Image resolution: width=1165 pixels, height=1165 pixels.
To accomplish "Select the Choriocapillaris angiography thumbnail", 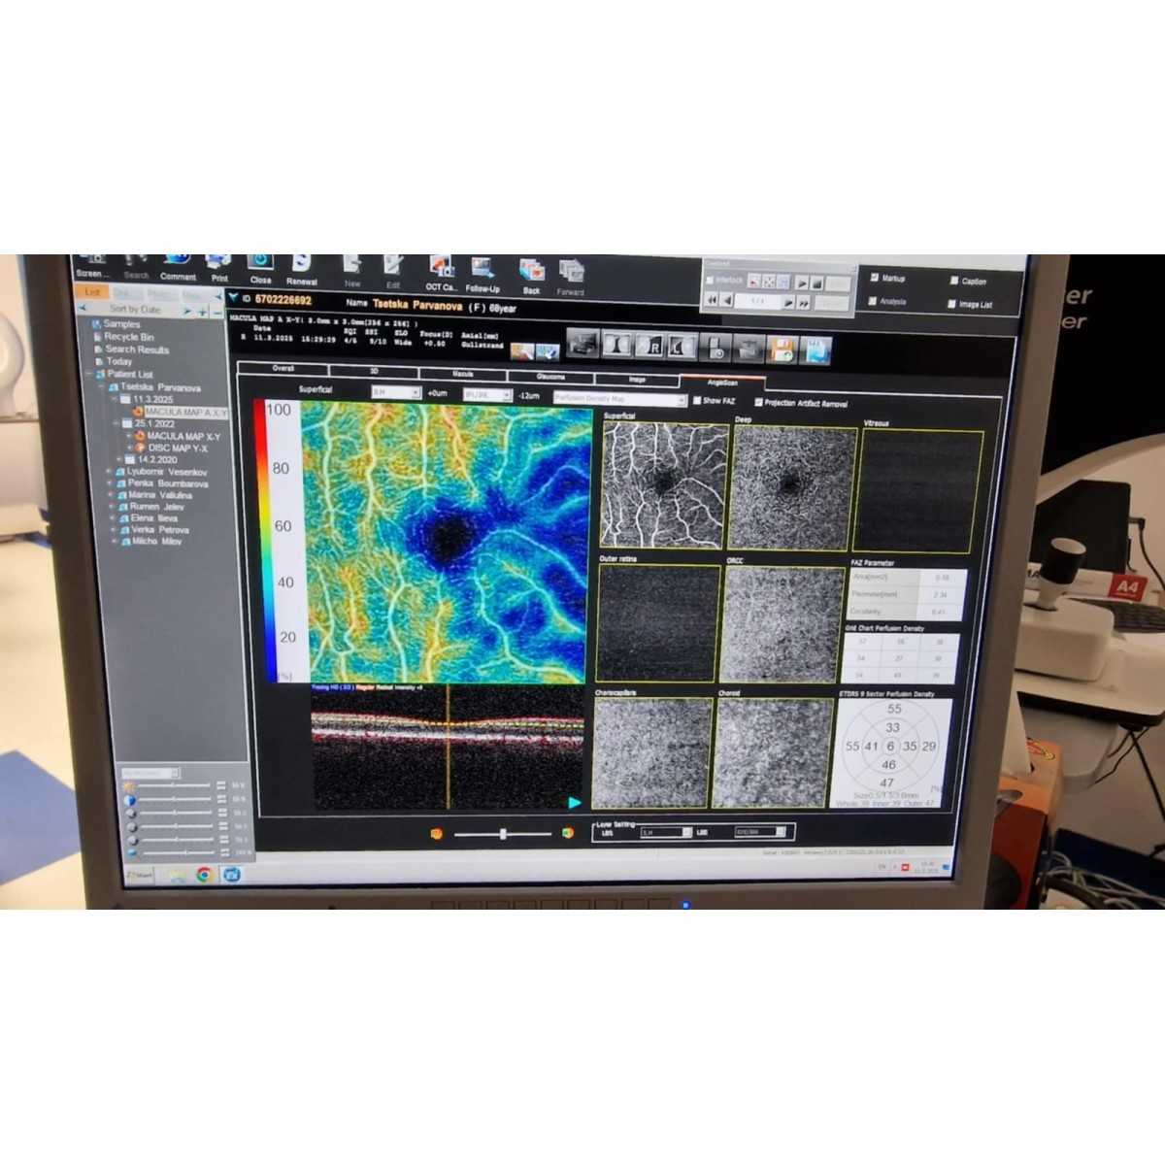I will [651, 753].
